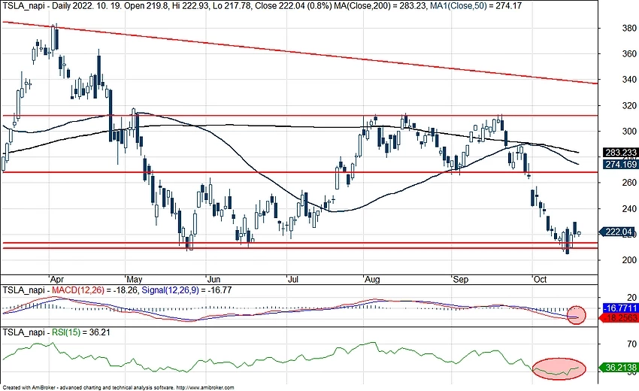Select the 320 price axis label

[x=629, y=105]
